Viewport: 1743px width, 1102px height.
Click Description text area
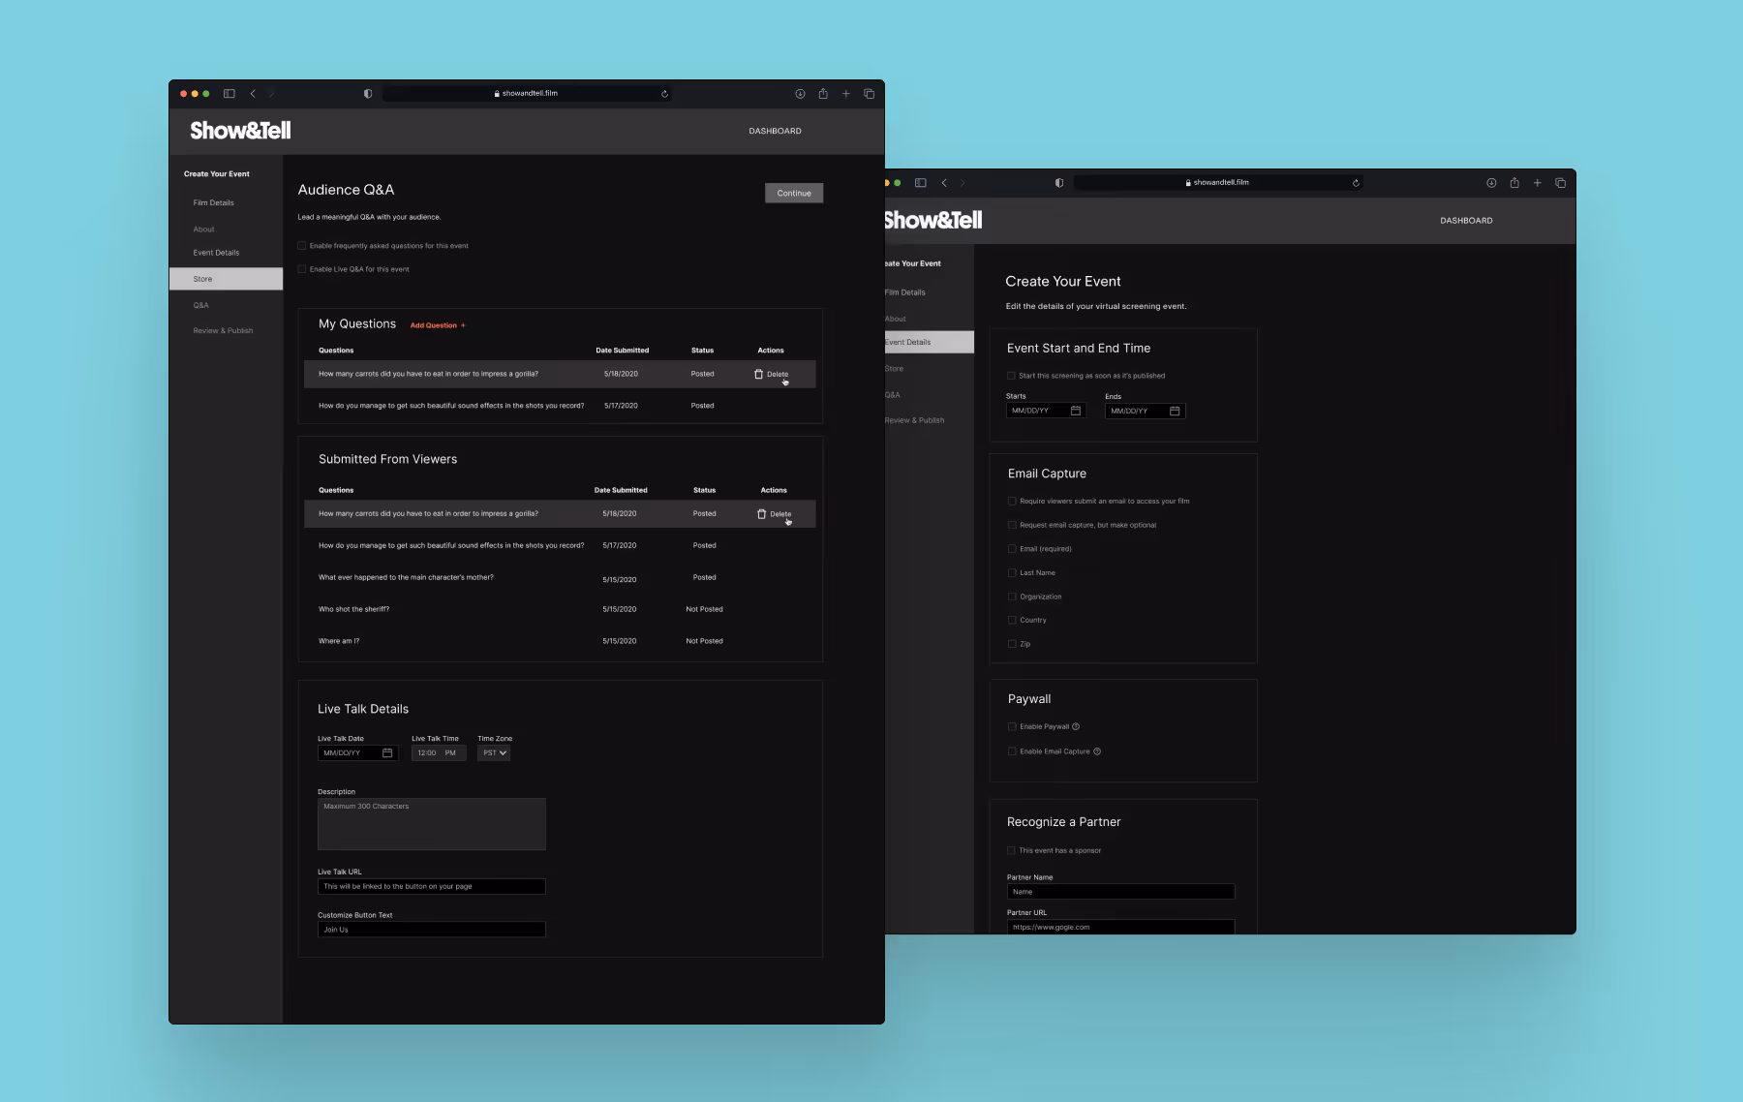(431, 824)
